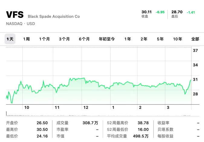Click the -6.95 change value

click(x=160, y=12)
